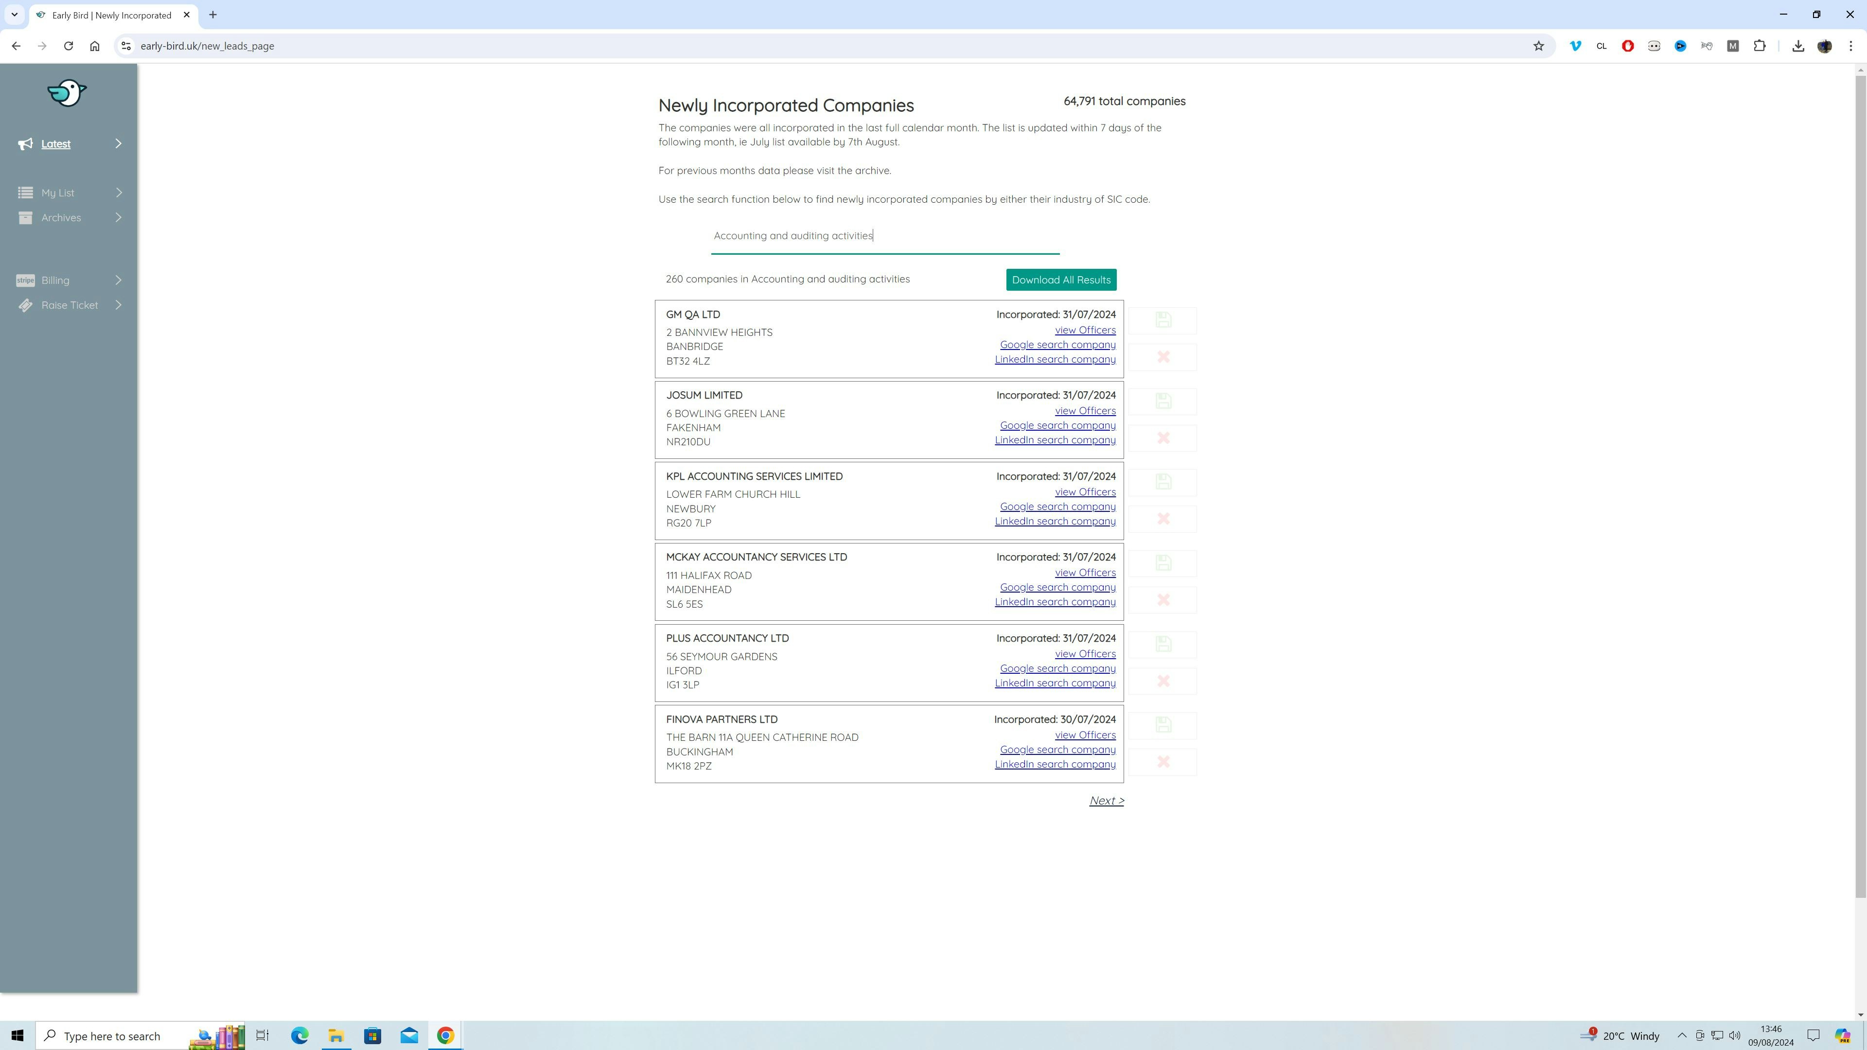Go to Next page of results
Image resolution: width=1867 pixels, height=1050 pixels.
coord(1106,801)
